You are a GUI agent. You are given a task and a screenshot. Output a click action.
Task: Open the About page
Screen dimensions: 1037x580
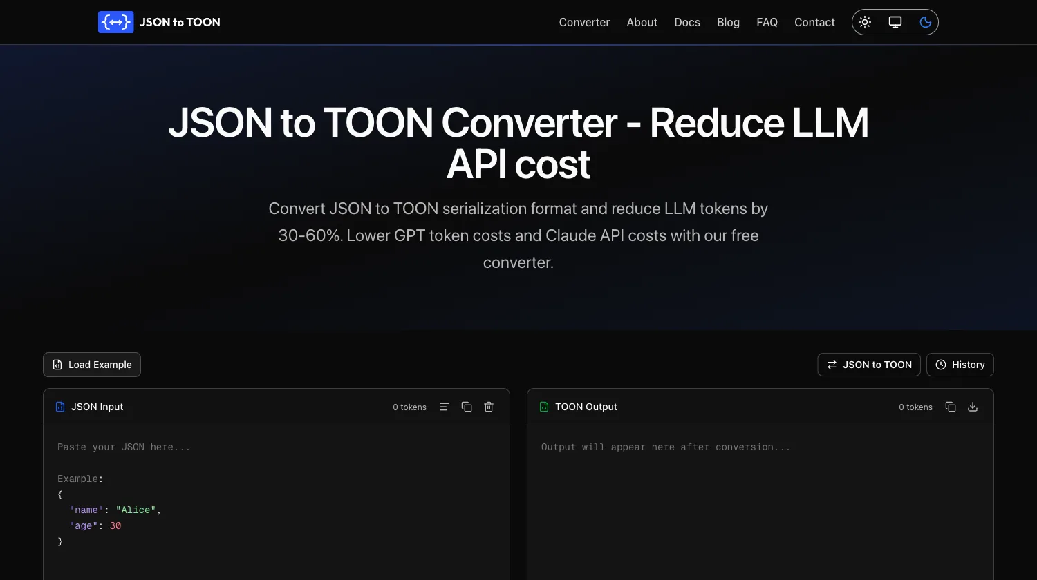[x=642, y=22]
